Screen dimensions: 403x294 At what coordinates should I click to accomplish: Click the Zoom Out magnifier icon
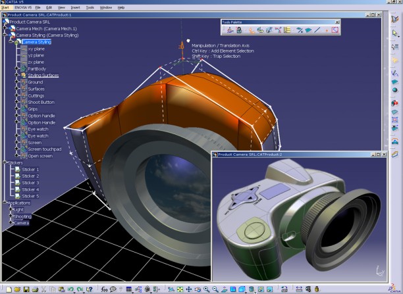tap(215, 289)
